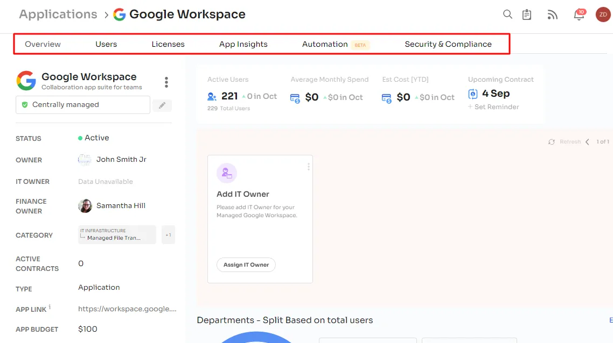
Task: Click the RSS feed icon
Action: click(552, 15)
